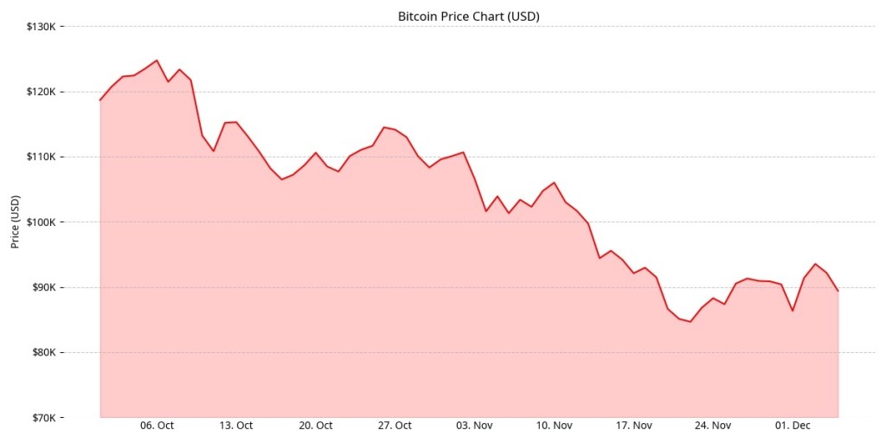This screenshot has width=886, height=443.
Task: Click the highest peak of the price line
Action: (157, 61)
